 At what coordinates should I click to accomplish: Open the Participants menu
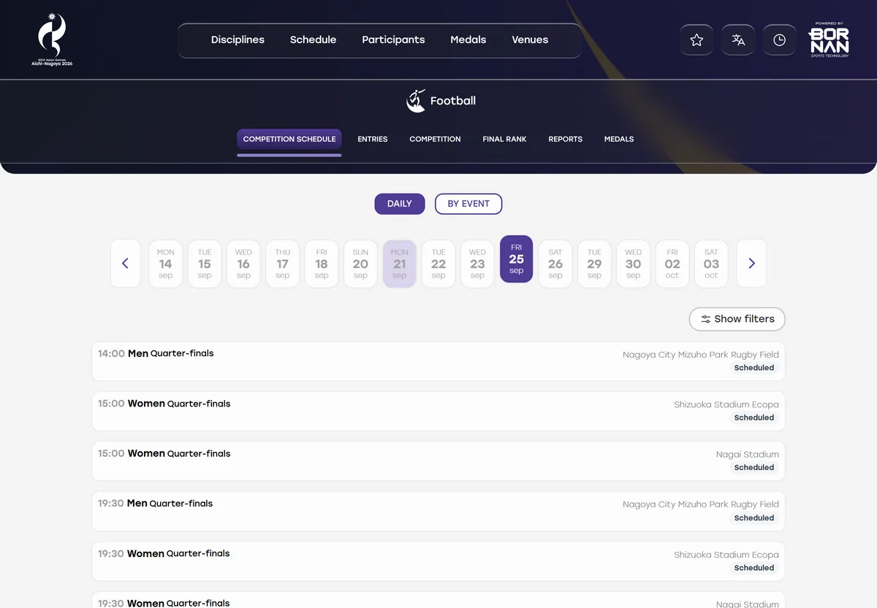pos(393,40)
